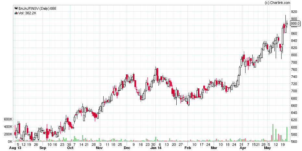The height and width of the screenshot is (151, 302).
Task: Select the Apr month label
Action: [x=243, y=148]
